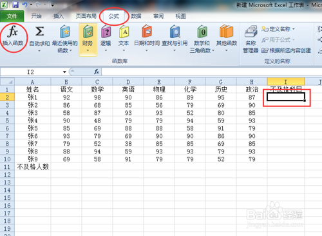Switch to the Page Layout (页面布局) tab

point(86,16)
